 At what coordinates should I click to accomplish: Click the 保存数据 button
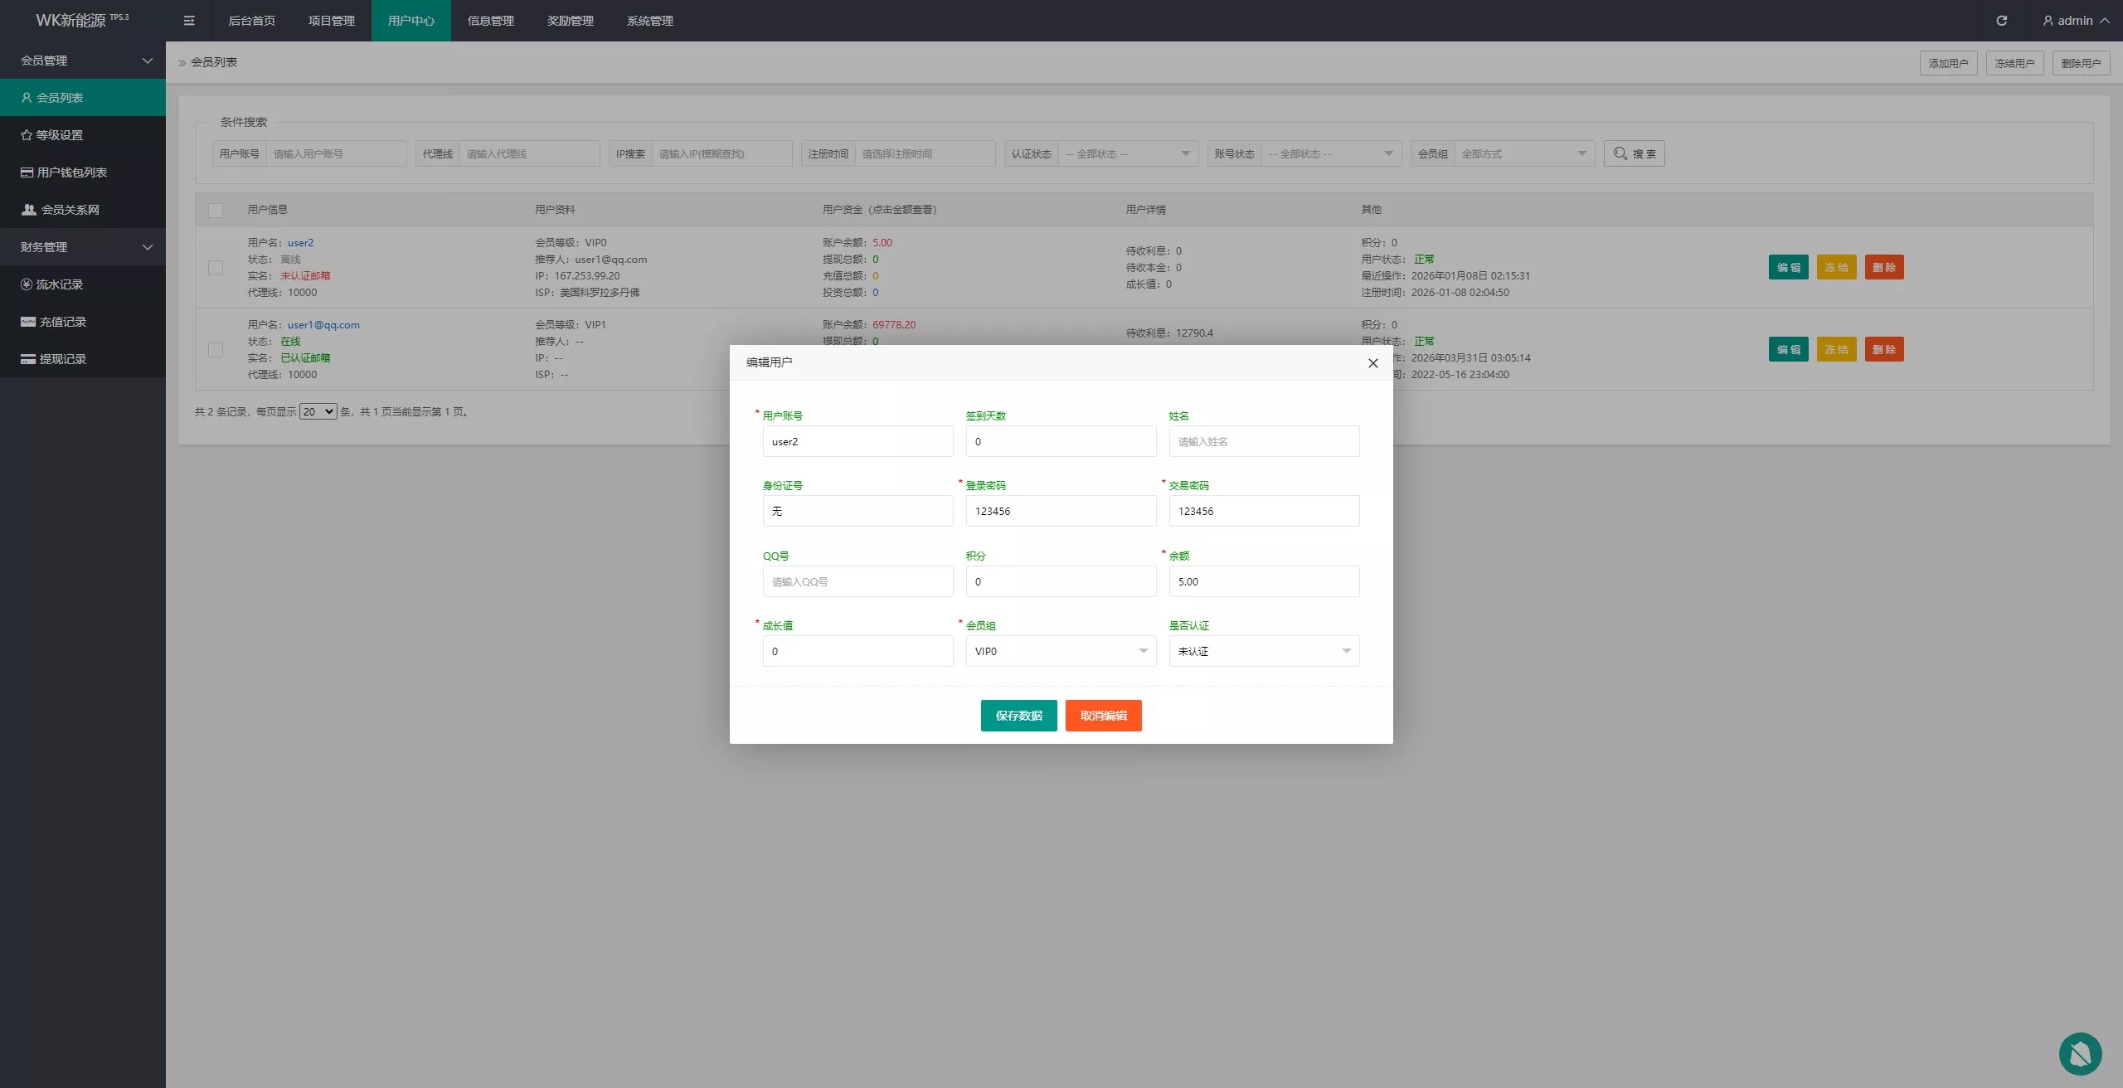tap(1018, 716)
